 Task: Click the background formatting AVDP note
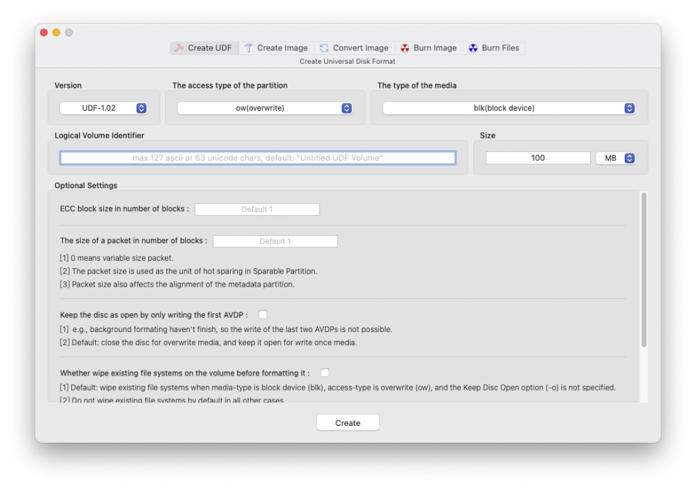(x=226, y=329)
